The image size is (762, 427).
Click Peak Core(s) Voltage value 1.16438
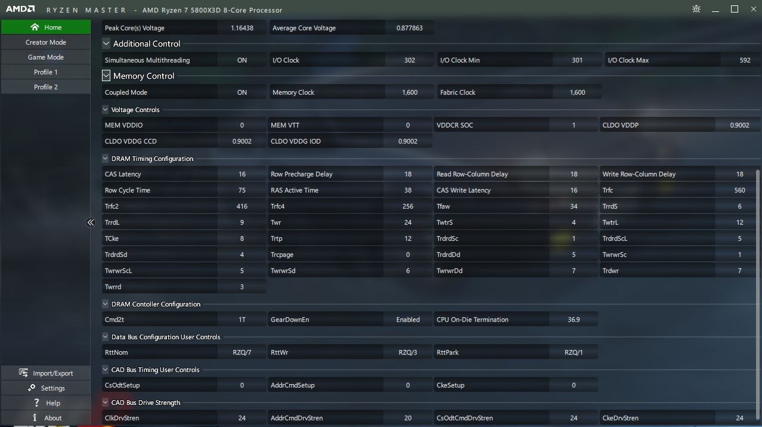pos(242,28)
